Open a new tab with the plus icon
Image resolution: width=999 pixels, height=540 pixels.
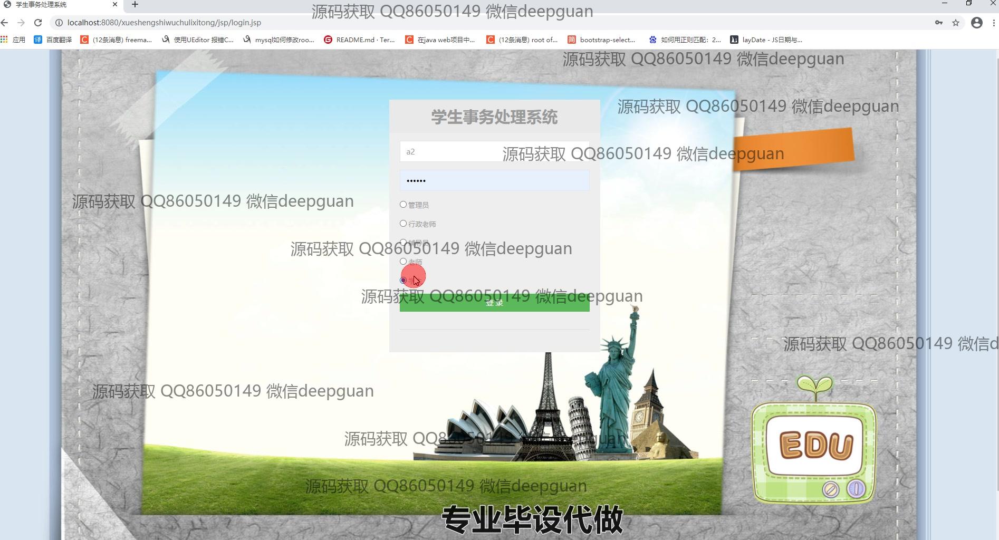point(135,5)
